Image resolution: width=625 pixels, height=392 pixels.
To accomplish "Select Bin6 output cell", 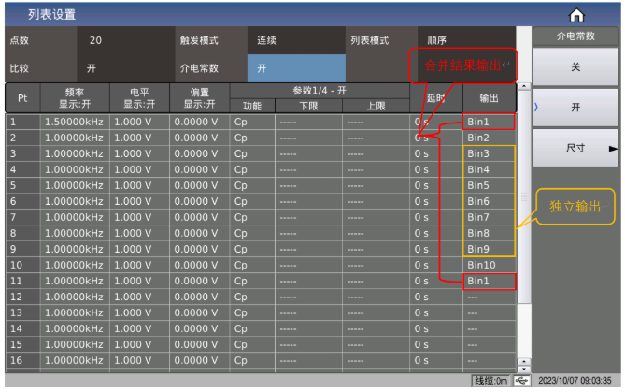I will (490, 201).
